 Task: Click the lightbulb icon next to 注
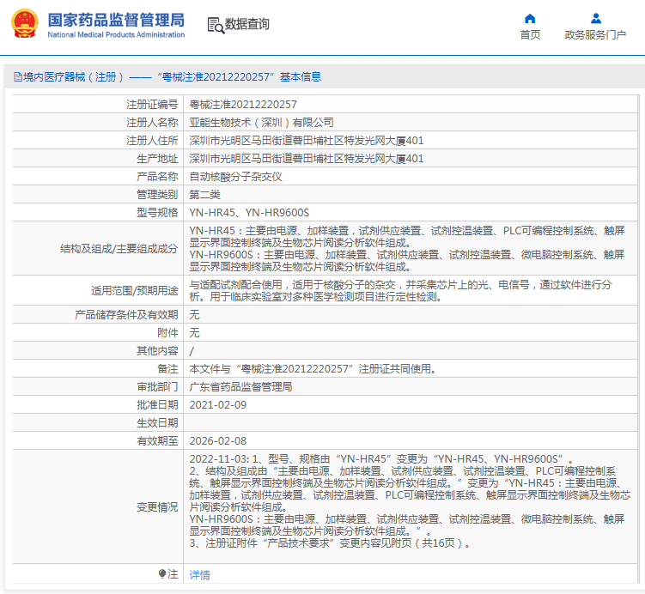(x=162, y=573)
